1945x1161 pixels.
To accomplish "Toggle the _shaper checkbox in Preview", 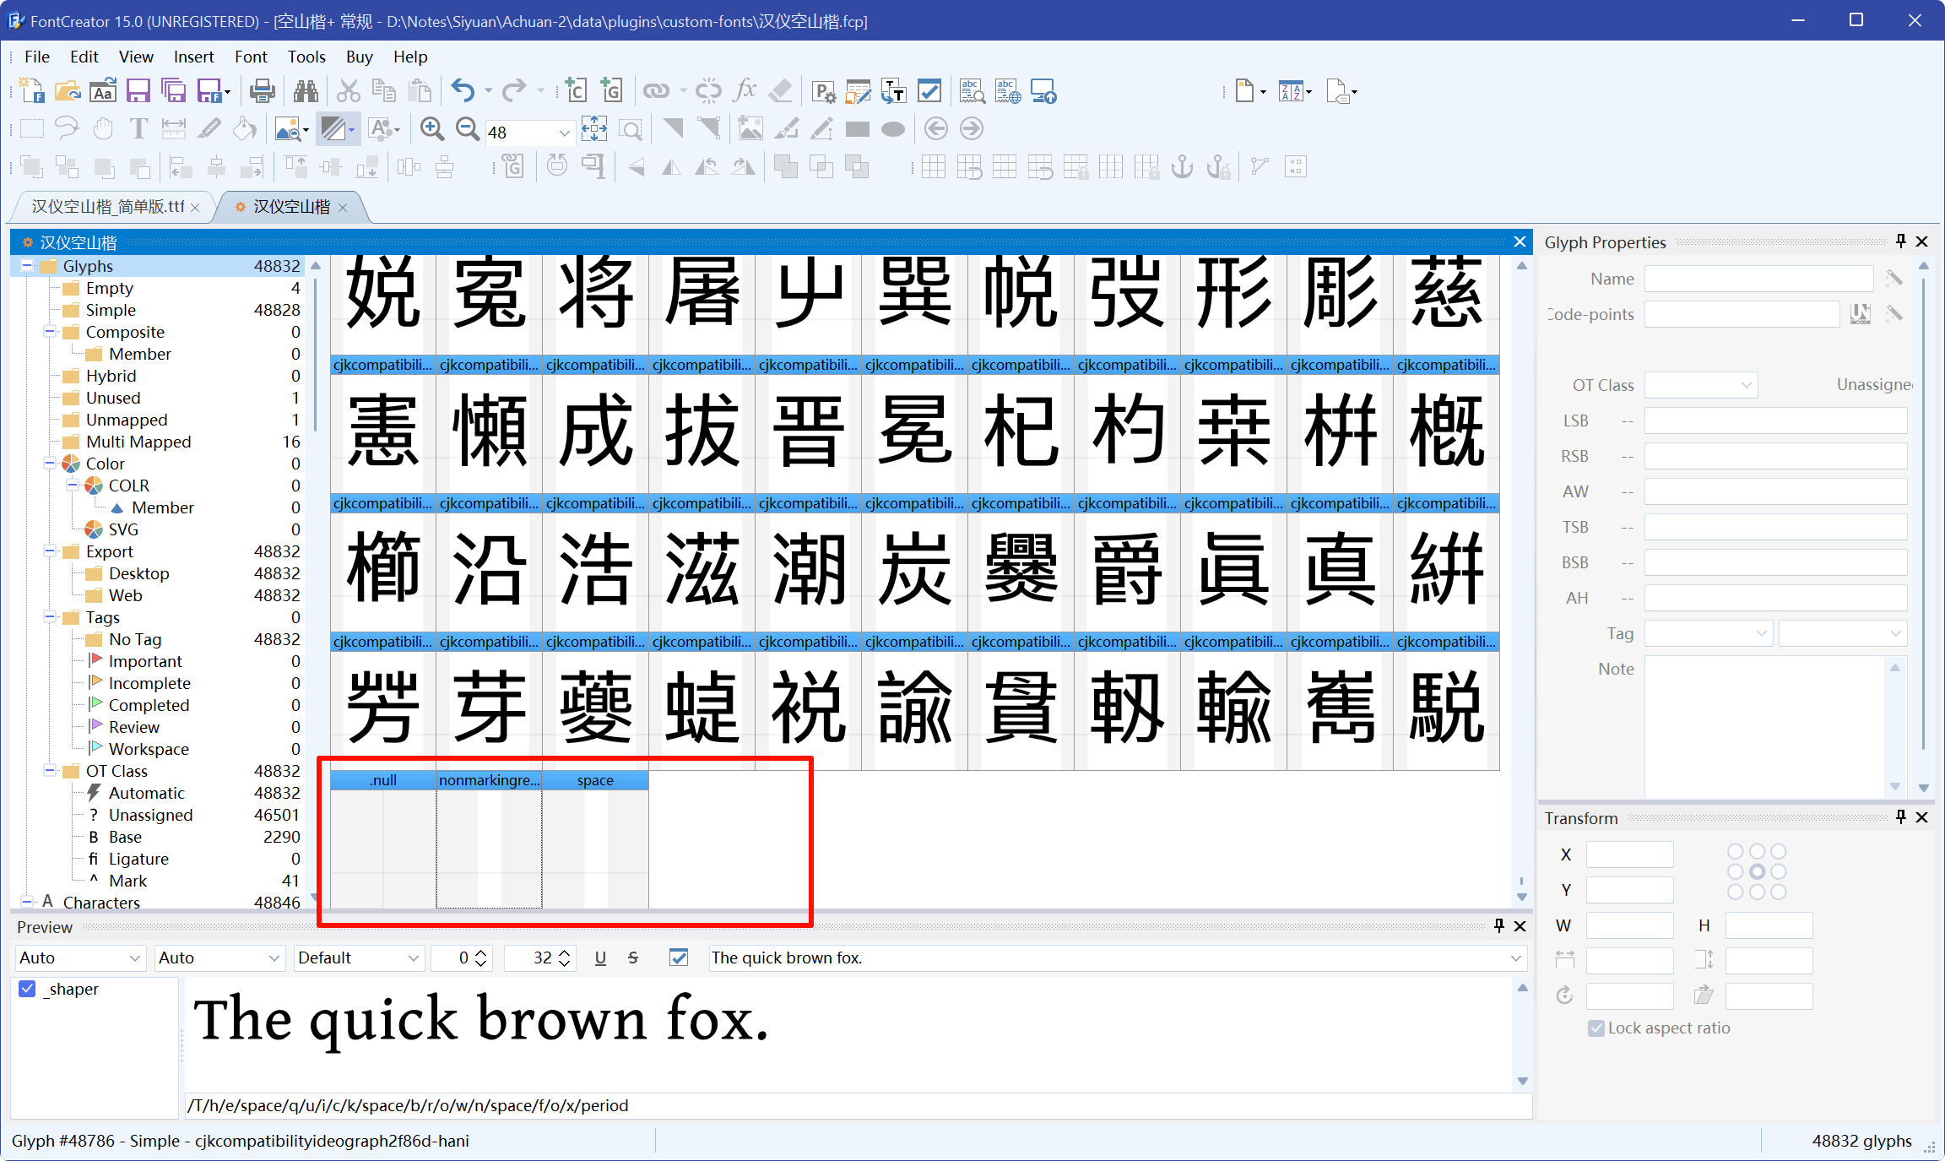I will tap(28, 989).
